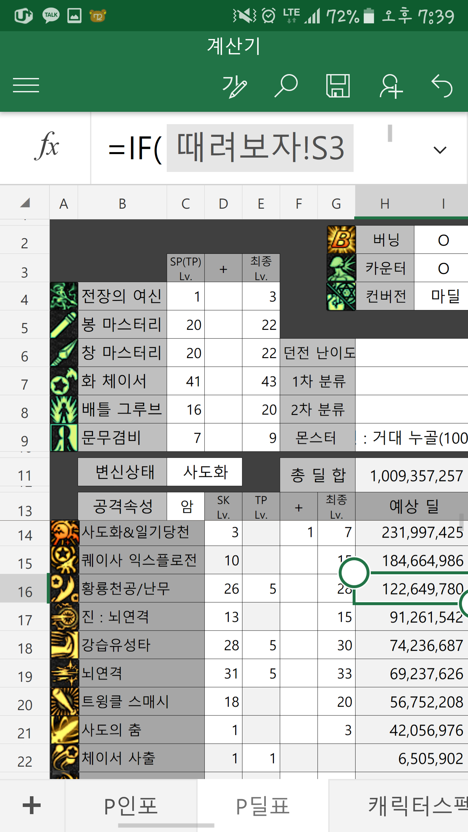The width and height of the screenshot is (468, 832).
Task: Tap the select-all corner triangle
Action: pos(25,203)
